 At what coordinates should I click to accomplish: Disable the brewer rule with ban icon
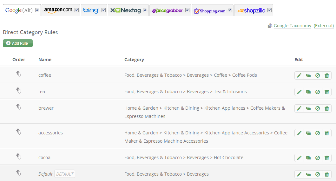pyautogui.click(x=318, y=108)
